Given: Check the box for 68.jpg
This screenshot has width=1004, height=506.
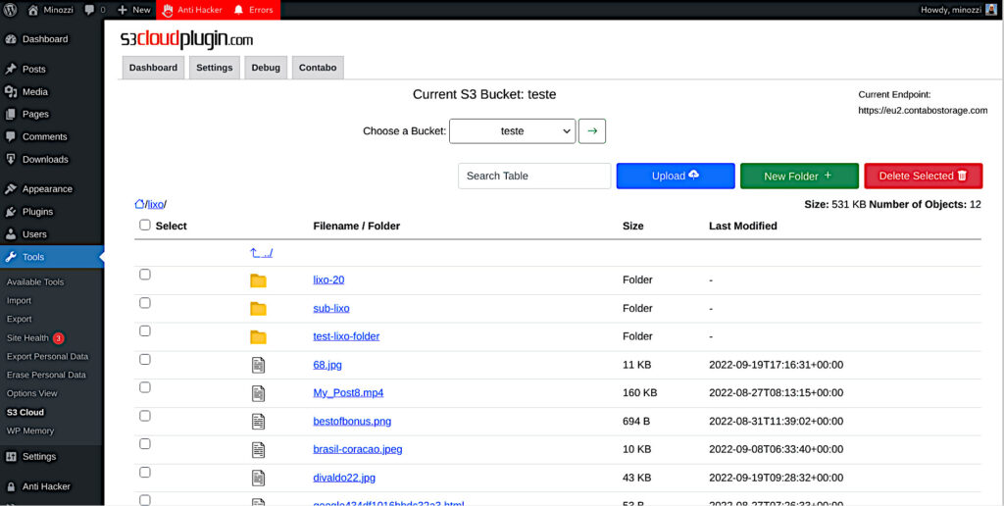Looking at the screenshot, I should pyautogui.click(x=145, y=359).
